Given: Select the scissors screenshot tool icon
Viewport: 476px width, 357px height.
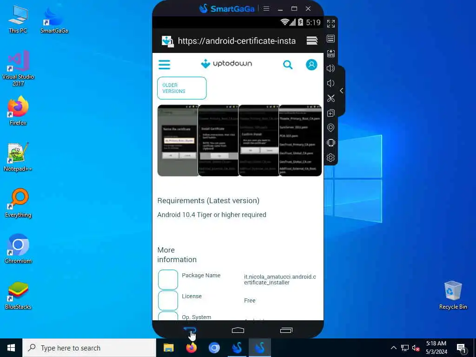Looking at the screenshot, I should (x=331, y=98).
